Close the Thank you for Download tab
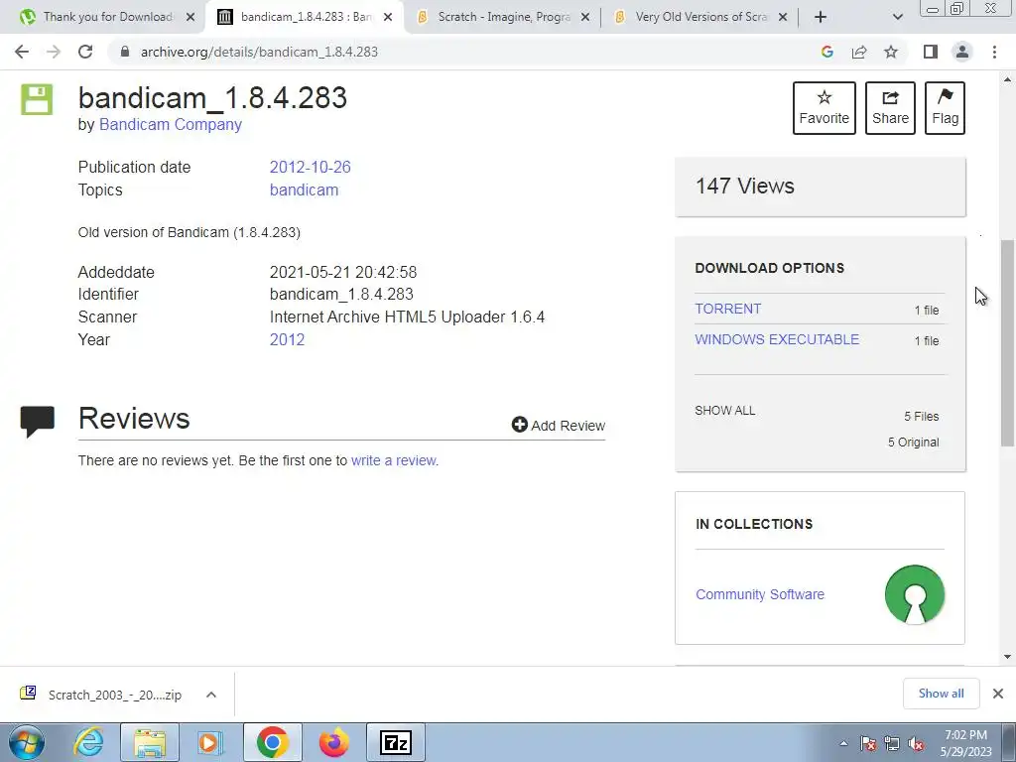The image size is (1016, 762). [190, 17]
